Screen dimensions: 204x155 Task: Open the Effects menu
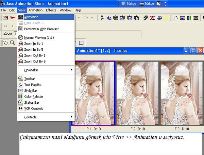point(51,10)
